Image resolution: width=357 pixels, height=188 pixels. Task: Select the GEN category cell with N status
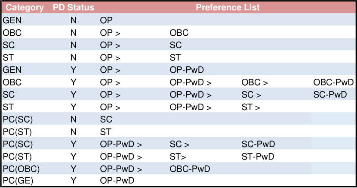[12, 20]
